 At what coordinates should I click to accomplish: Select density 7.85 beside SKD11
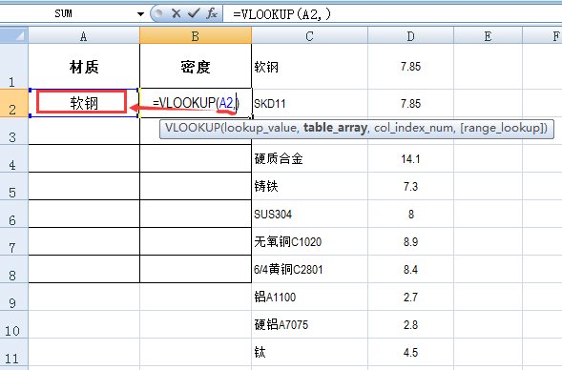410,103
